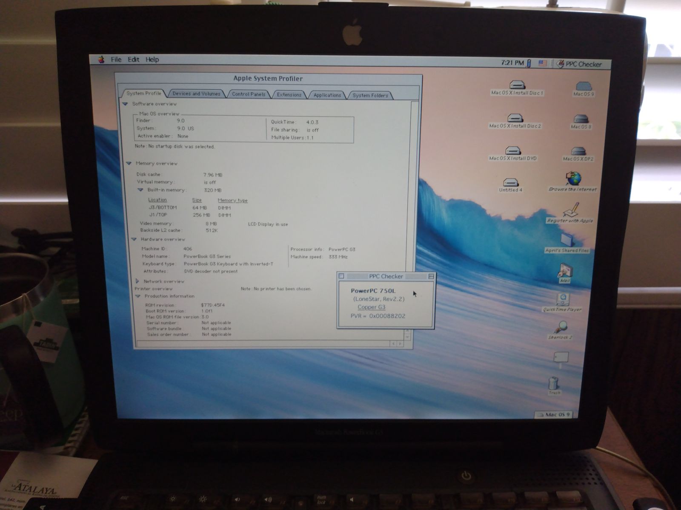Click the battery status icon in menu bar
This screenshot has width=681, height=510.
[529, 63]
